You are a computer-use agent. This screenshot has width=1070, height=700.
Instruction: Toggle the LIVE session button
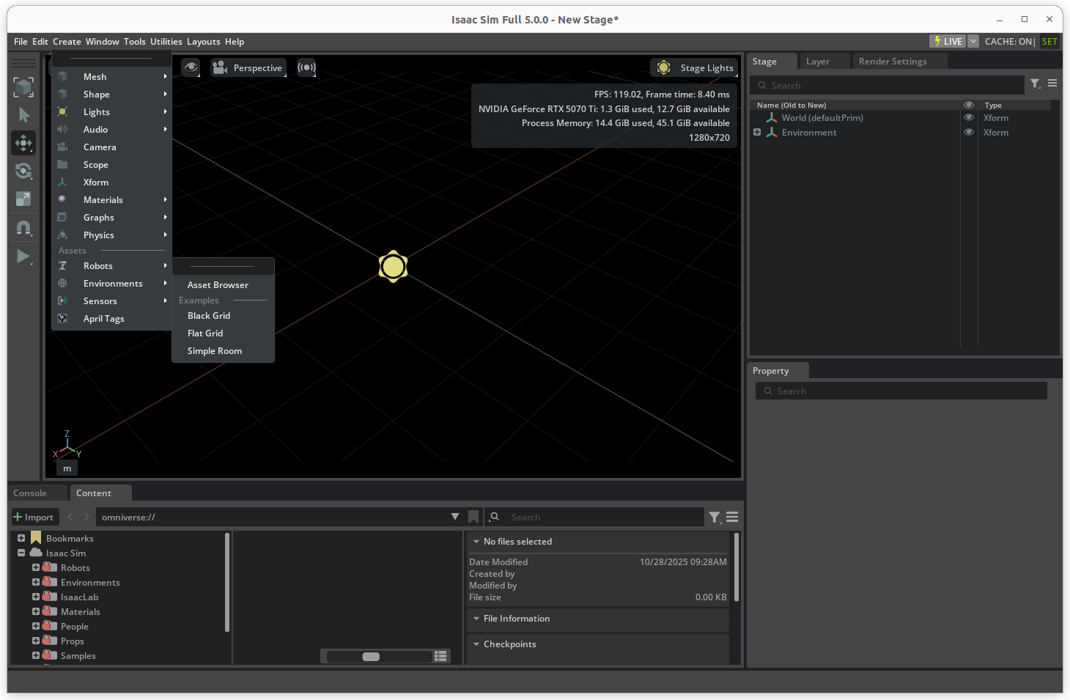coord(947,42)
